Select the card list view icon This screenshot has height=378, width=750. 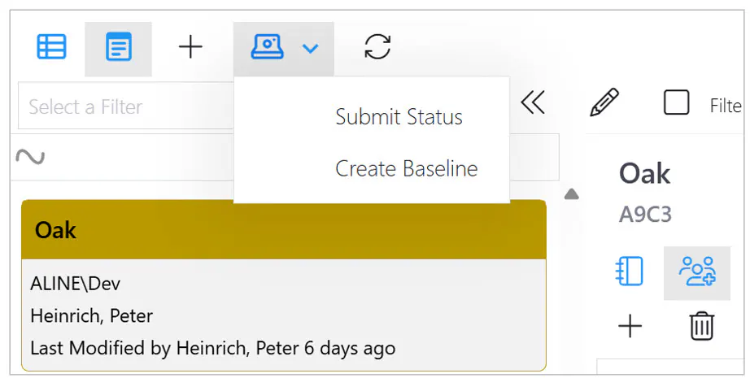coord(118,47)
